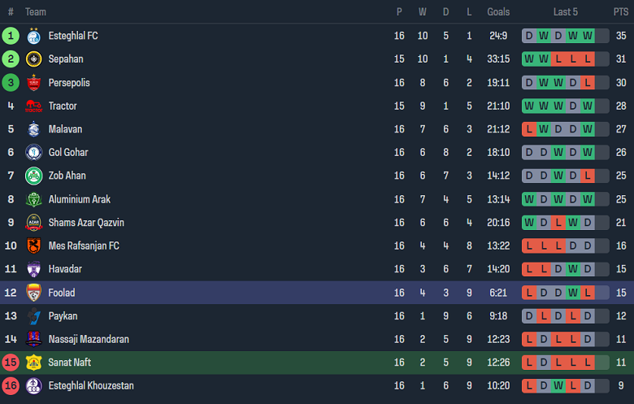
Task: Click the Zob Ahan green crest
Action: [x=33, y=176]
